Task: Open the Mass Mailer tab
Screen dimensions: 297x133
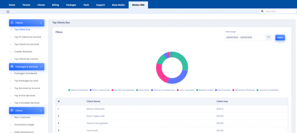Action: coord(119,5)
